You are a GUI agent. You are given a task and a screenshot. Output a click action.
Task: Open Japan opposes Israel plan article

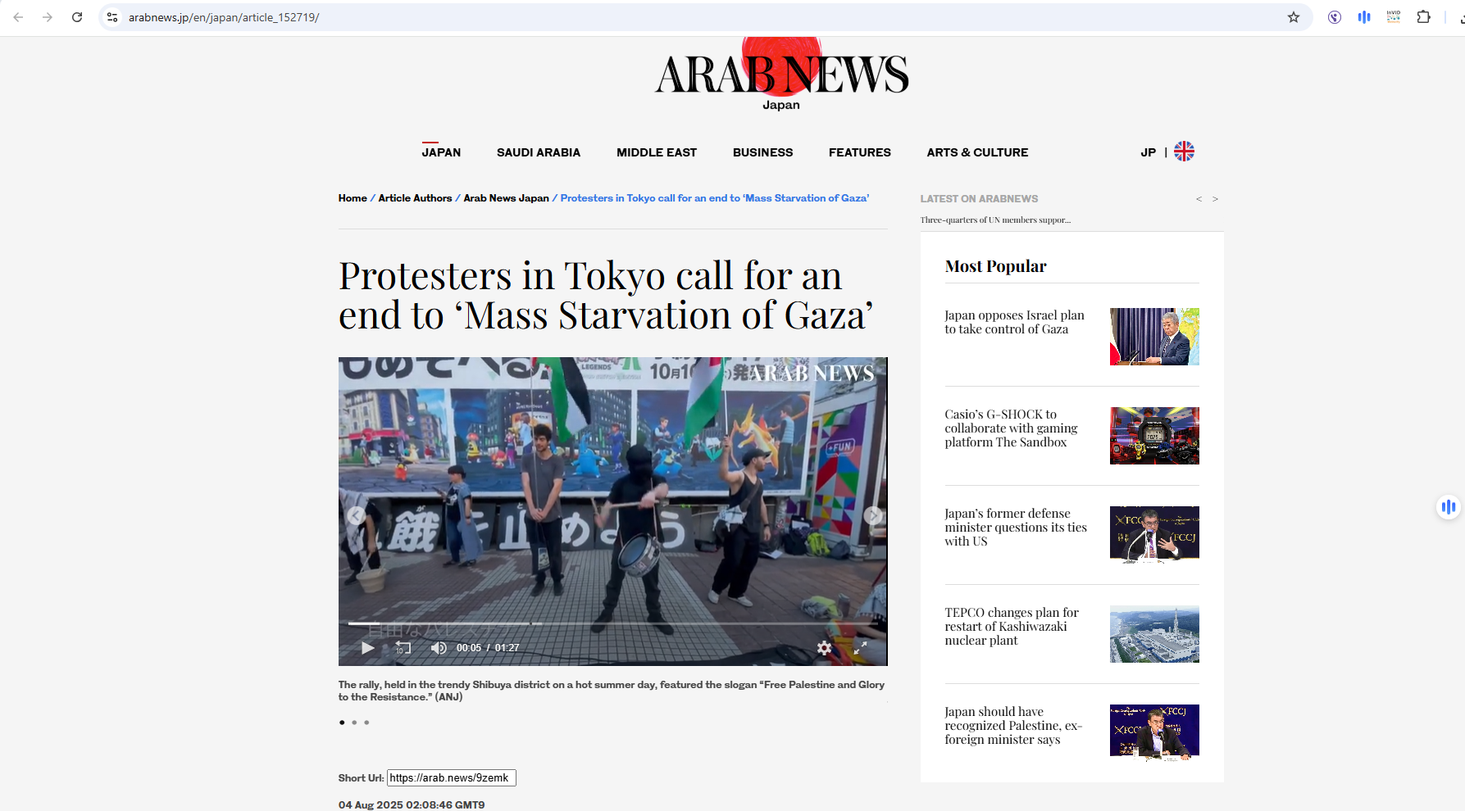pyautogui.click(x=1014, y=322)
